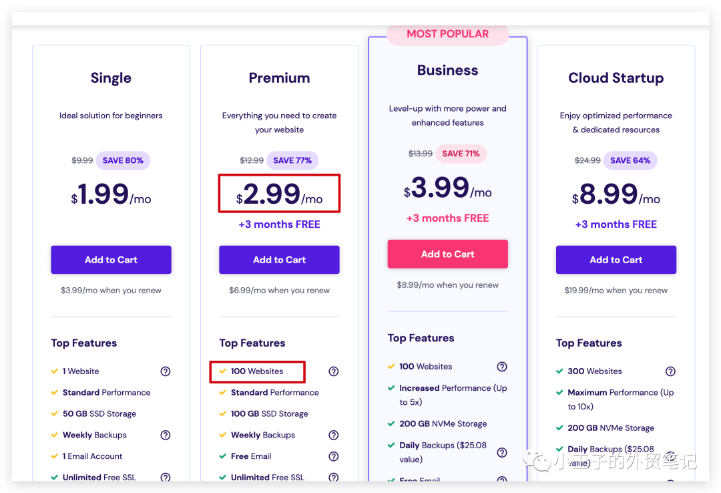Click the Cloud Startup plan title
721x493 pixels.
click(616, 78)
